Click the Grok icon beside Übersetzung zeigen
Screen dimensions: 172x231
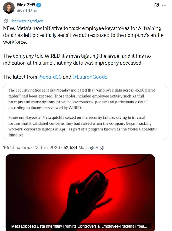click(x=6, y=21)
